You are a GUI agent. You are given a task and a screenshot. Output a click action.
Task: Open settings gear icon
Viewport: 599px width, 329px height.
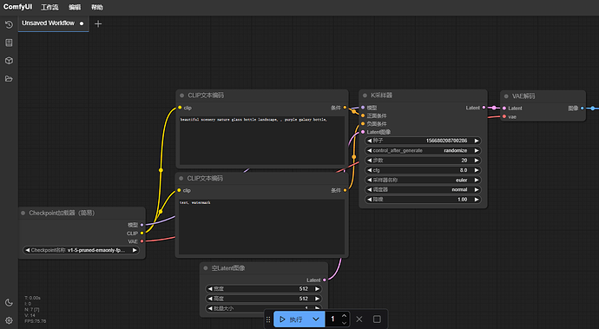point(9,320)
